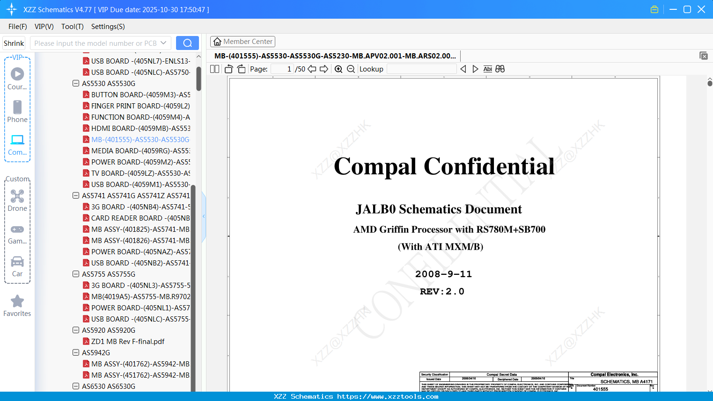The image size is (713, 401).
Task: Toggle the Abi match-case text option
Action: tap(488, 69)
